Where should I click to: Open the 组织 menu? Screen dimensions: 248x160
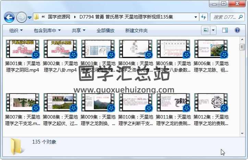pyautogui.click(x=16, y=30)
